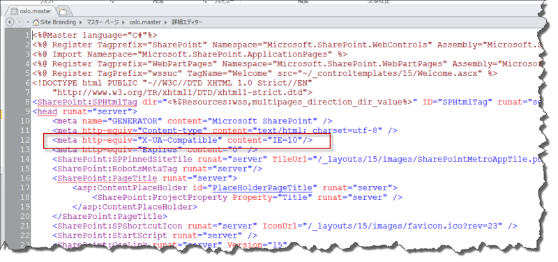
Task: Click 'SharePoint:RobotsMetaTag' tag text
Action: (117, 169)
